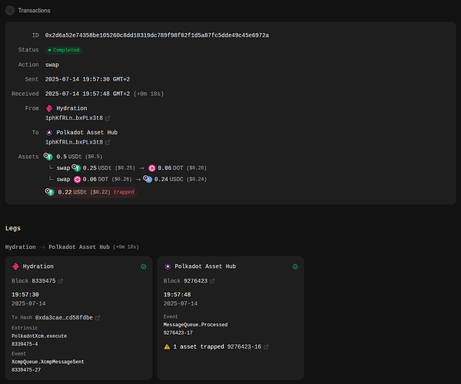This screenshot has height=384, width=461.
Task: Click Tx Hash 0xda3cae…cd58fdbe
Action: [x=62, y=317]
